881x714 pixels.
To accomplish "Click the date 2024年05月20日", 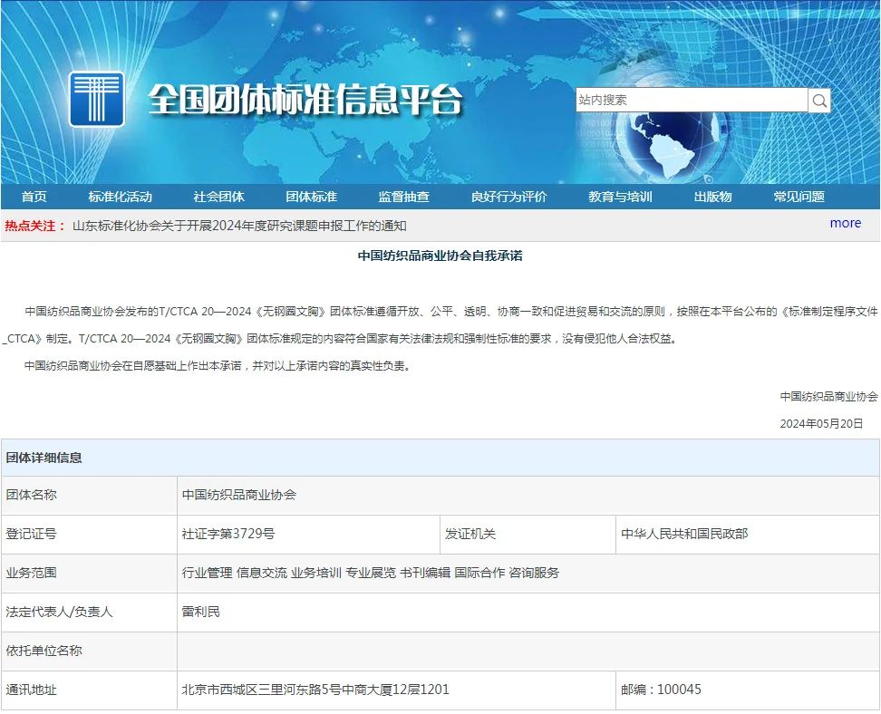I will [x=821, y=423].
